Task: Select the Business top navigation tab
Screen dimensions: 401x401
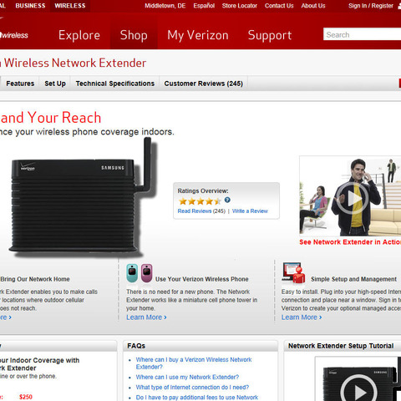Action: (x=30, y=6)
